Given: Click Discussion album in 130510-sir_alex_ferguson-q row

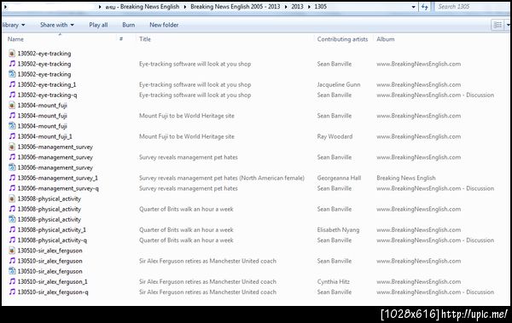Looking at the screenshot, I should (x=435, y=292).
